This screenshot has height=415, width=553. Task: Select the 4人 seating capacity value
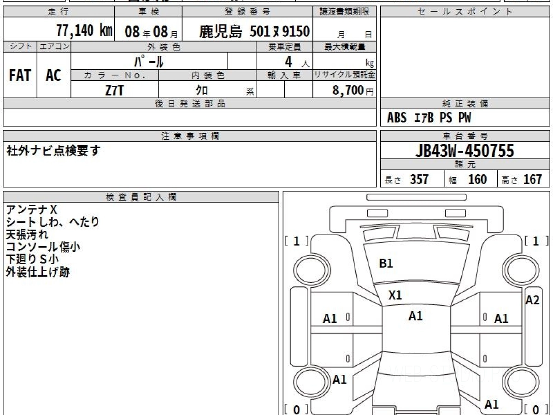(x=297, y=62)
